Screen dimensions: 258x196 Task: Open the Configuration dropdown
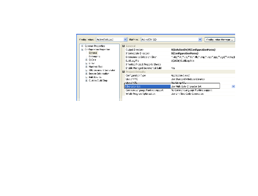coord(111,40)
